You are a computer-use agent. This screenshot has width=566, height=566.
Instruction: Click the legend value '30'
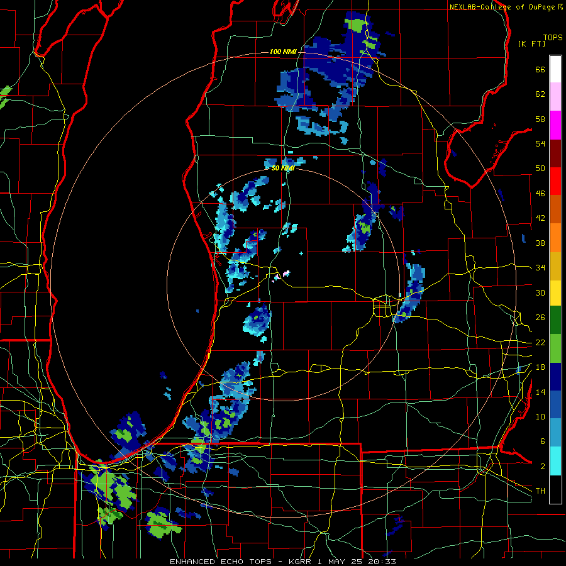pyautogui.click(x=540, y=292)
